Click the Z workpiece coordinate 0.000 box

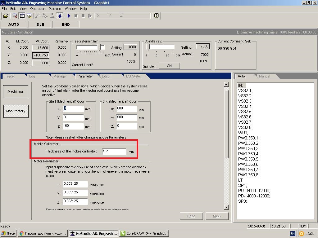[41, 63]
